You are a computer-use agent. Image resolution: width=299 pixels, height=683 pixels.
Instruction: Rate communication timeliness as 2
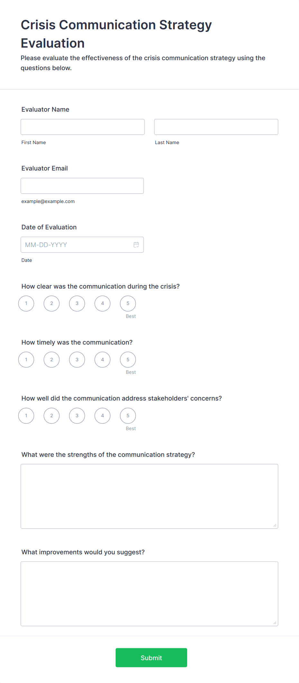click(x=52, y=360)
